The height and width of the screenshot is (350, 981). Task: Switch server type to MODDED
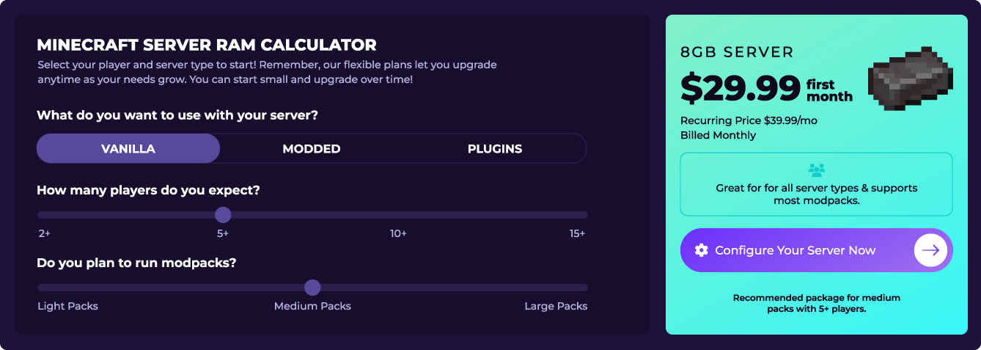pyautogui.click(x=312, y=148)
